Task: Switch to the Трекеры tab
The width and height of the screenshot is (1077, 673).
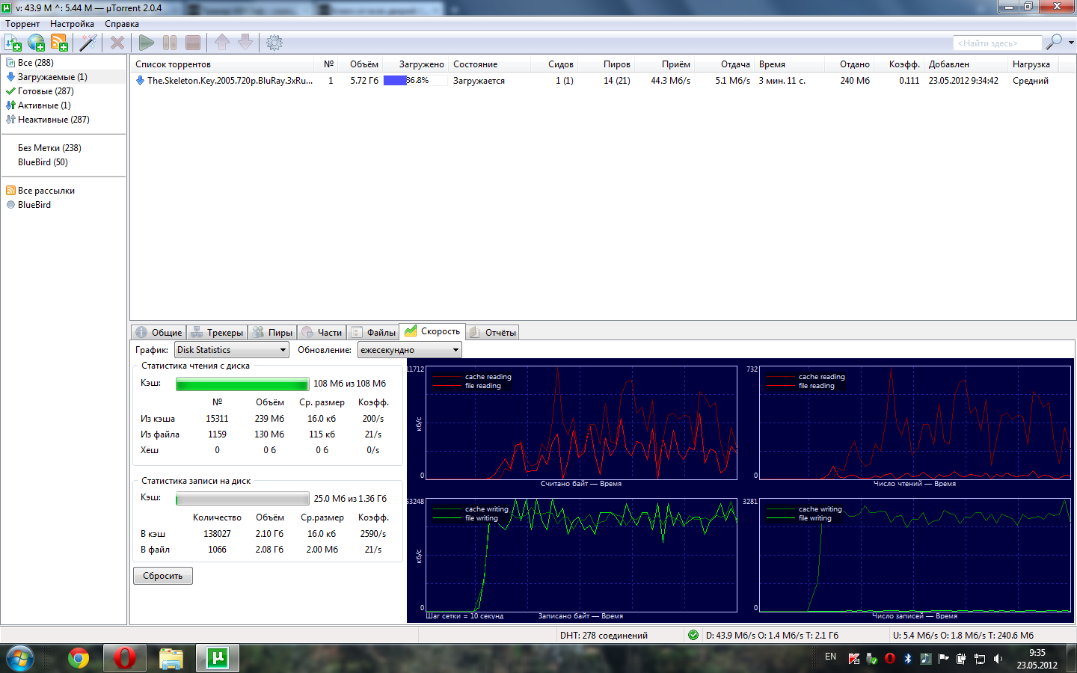Action: click(217, 333)
